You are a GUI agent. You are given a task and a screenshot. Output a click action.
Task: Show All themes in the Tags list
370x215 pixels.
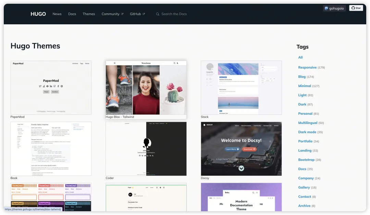(300, 58)
